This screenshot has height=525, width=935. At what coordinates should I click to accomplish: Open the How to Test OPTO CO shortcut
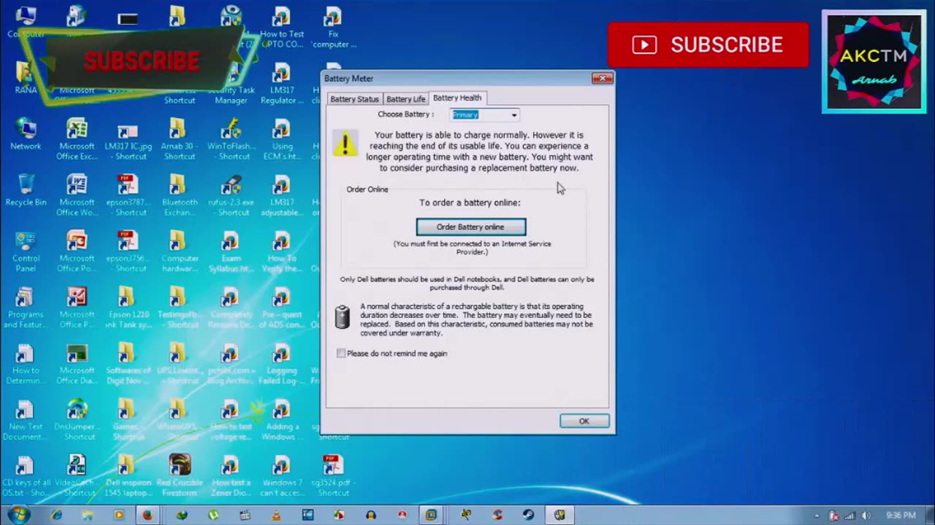click(282, 27)
